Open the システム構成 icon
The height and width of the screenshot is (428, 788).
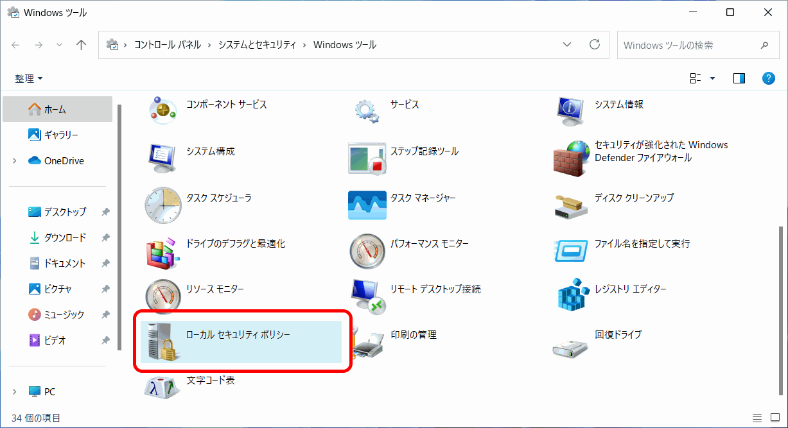(162, 158)
